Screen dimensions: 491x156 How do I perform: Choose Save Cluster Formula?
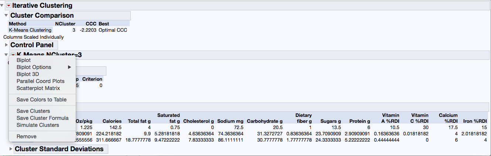pyautogui.click(x=42, y=118)
